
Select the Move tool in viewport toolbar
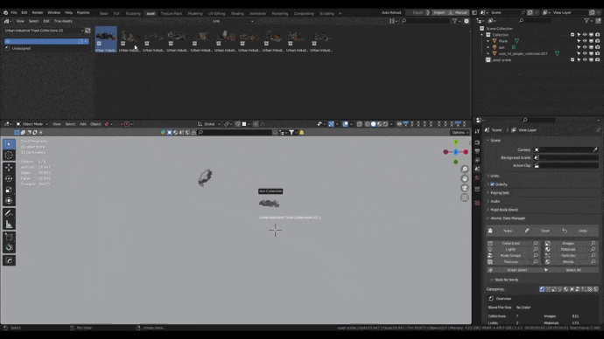point(9,168)
